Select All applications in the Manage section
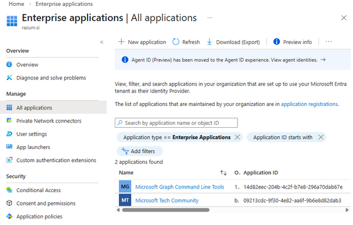The width and height of the screenshot is (353, 225). pyautogui.click(x=53, y=108)
